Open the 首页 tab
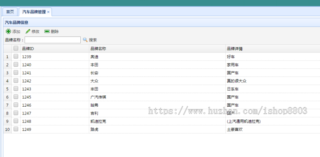This screenshot has height=157, width=320. (10, 12)
